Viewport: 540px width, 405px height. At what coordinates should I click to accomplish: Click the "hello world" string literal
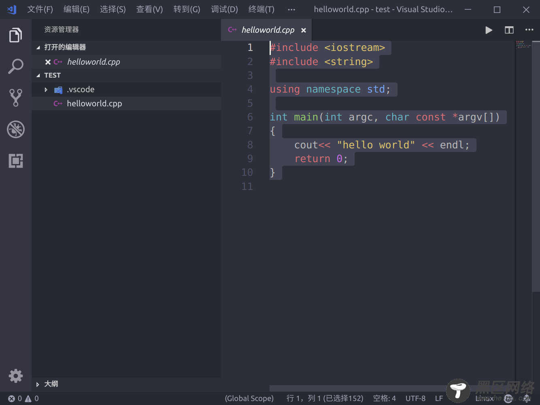coord(376,145)
